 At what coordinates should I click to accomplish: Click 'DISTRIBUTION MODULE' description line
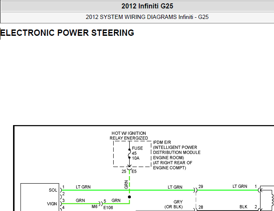click(177, 152)
